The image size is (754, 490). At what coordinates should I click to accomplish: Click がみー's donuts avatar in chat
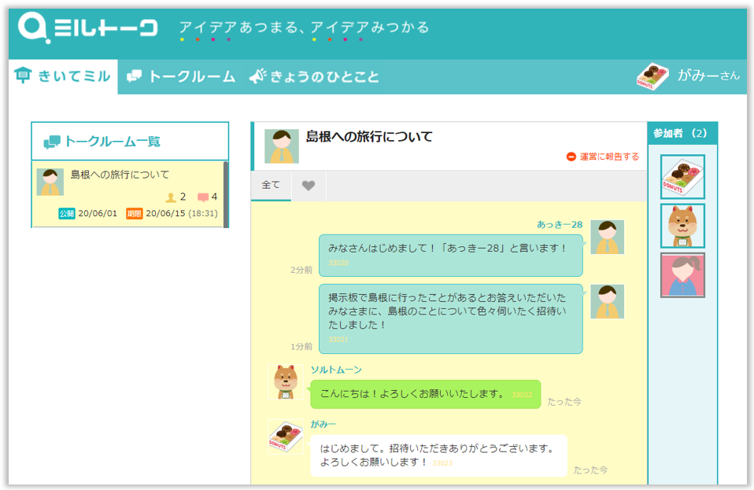[x=285, y=437]
